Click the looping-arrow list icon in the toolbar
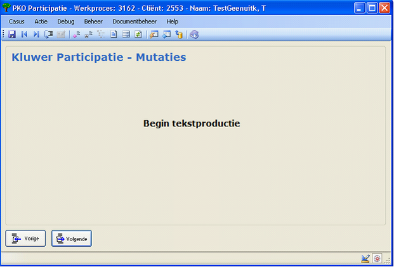394x267 pixels. (49, 34)
